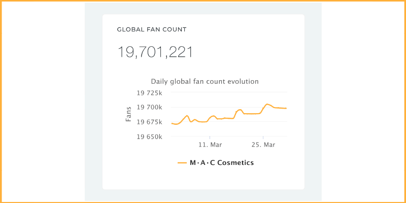Click the 19 725k y-axis label

149,93
